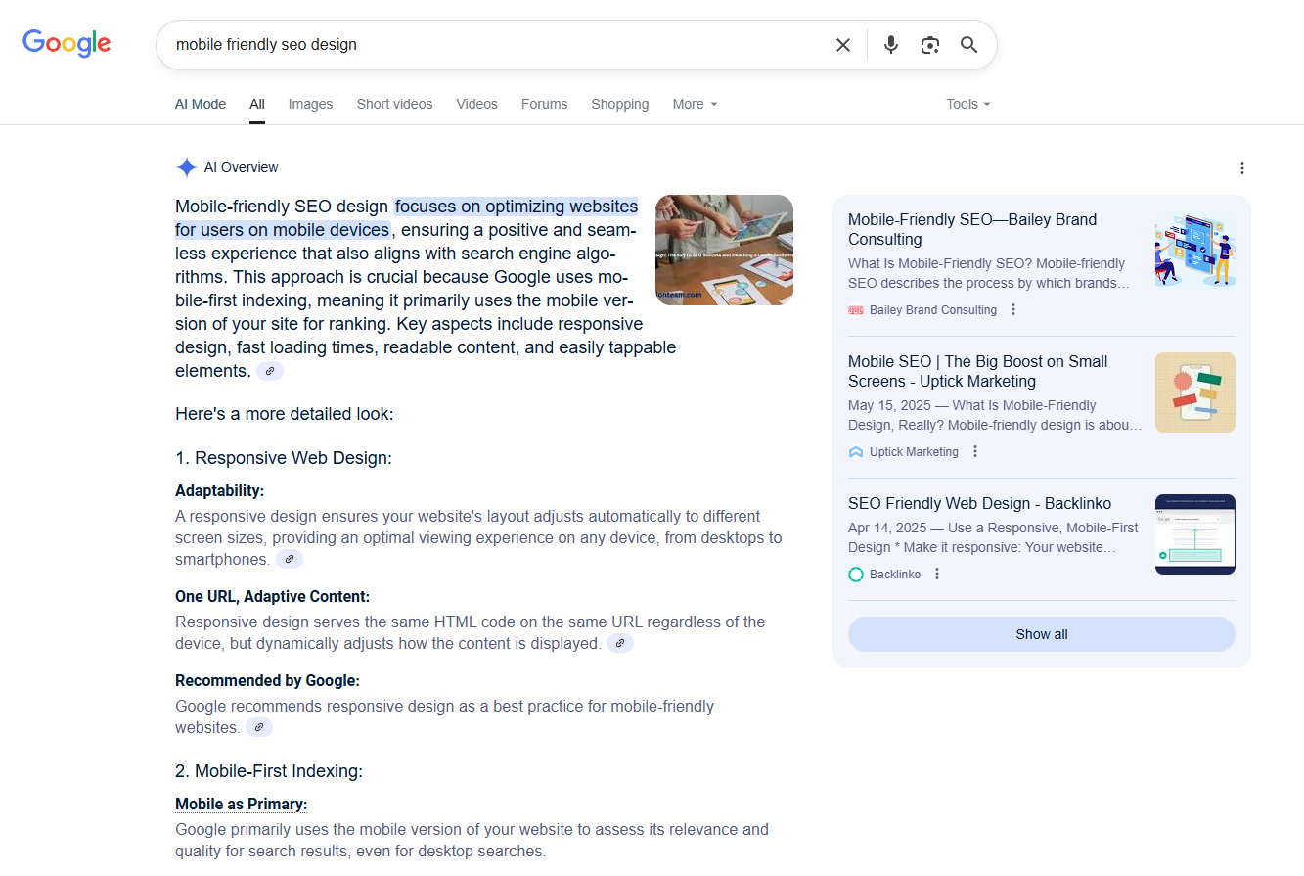Screen dimensions: 1304x876
Task: Click into the search input field
Action: [x=489, y=45]
